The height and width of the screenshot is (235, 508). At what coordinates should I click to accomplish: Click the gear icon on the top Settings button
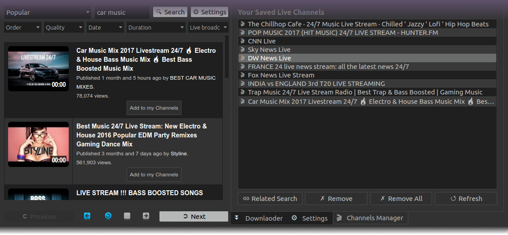pos(196,12)
